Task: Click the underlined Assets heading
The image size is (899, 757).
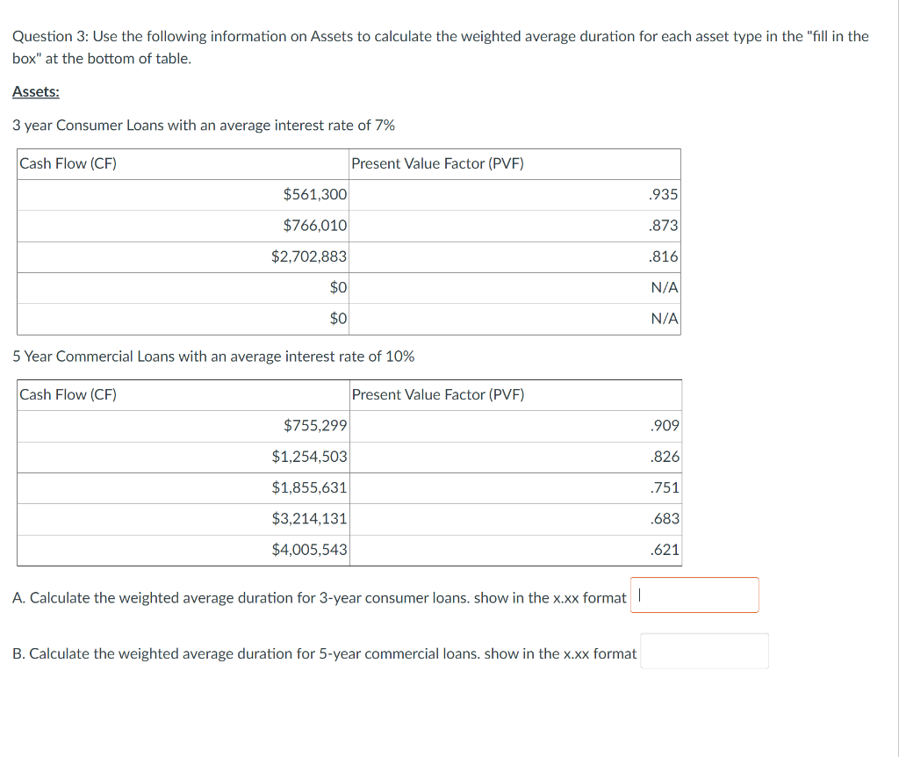Action: click(x=33, y=90)
